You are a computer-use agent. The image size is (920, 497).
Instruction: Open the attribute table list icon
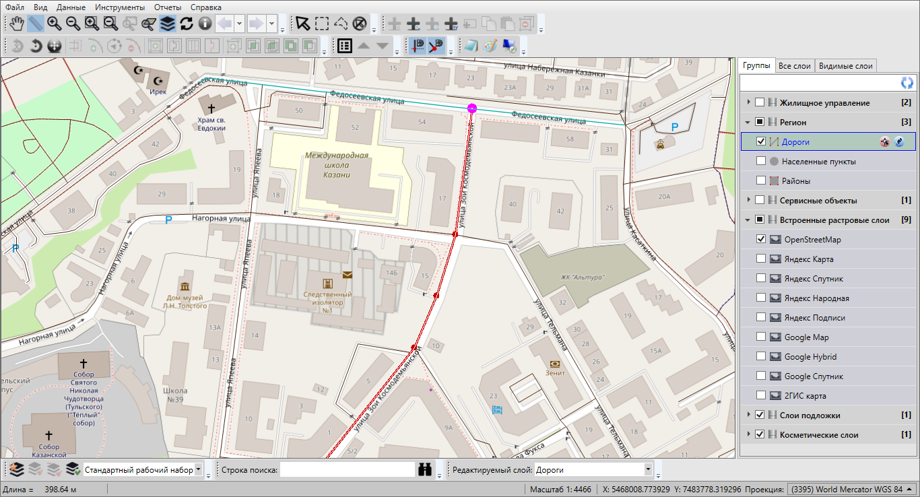[x=345, y=46]
